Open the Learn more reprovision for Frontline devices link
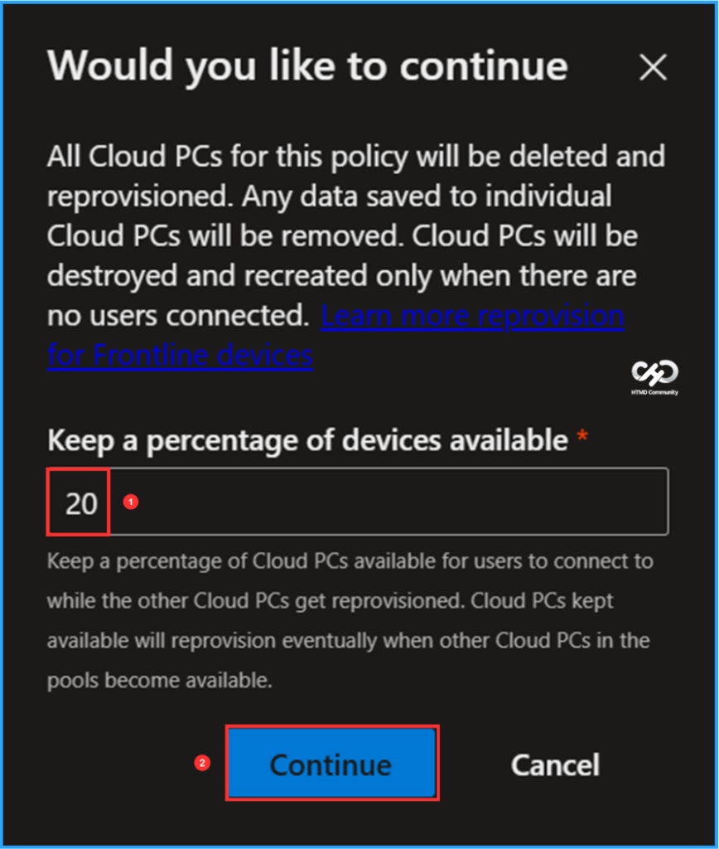This screenshot has height=849, width=719. click(473, 315)
